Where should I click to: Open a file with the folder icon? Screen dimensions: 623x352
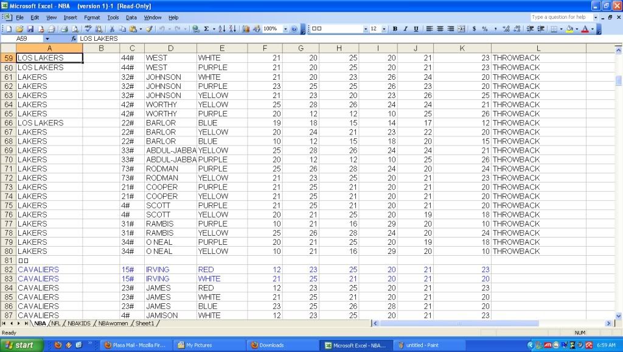19,29
